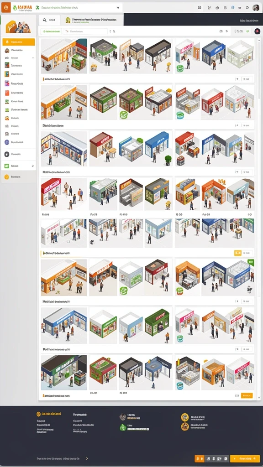The height and width of the screenshot is (467, 263).
Task: Open the first orange storefront thumbnail
Action: [x=64, y=56]
